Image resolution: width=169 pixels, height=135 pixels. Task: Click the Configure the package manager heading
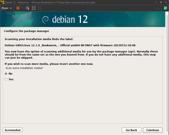(26, 31)
